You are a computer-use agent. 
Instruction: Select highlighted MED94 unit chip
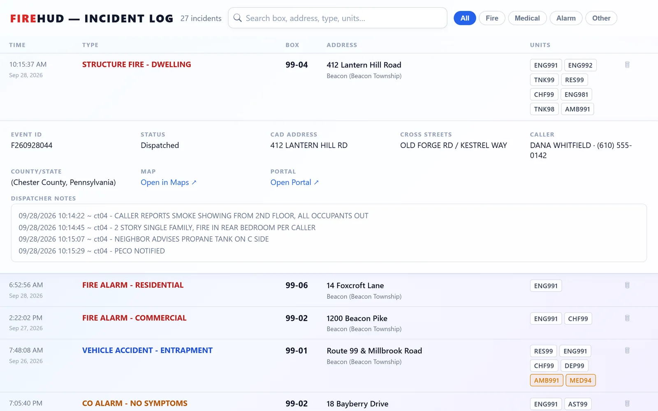coord(580,381)
